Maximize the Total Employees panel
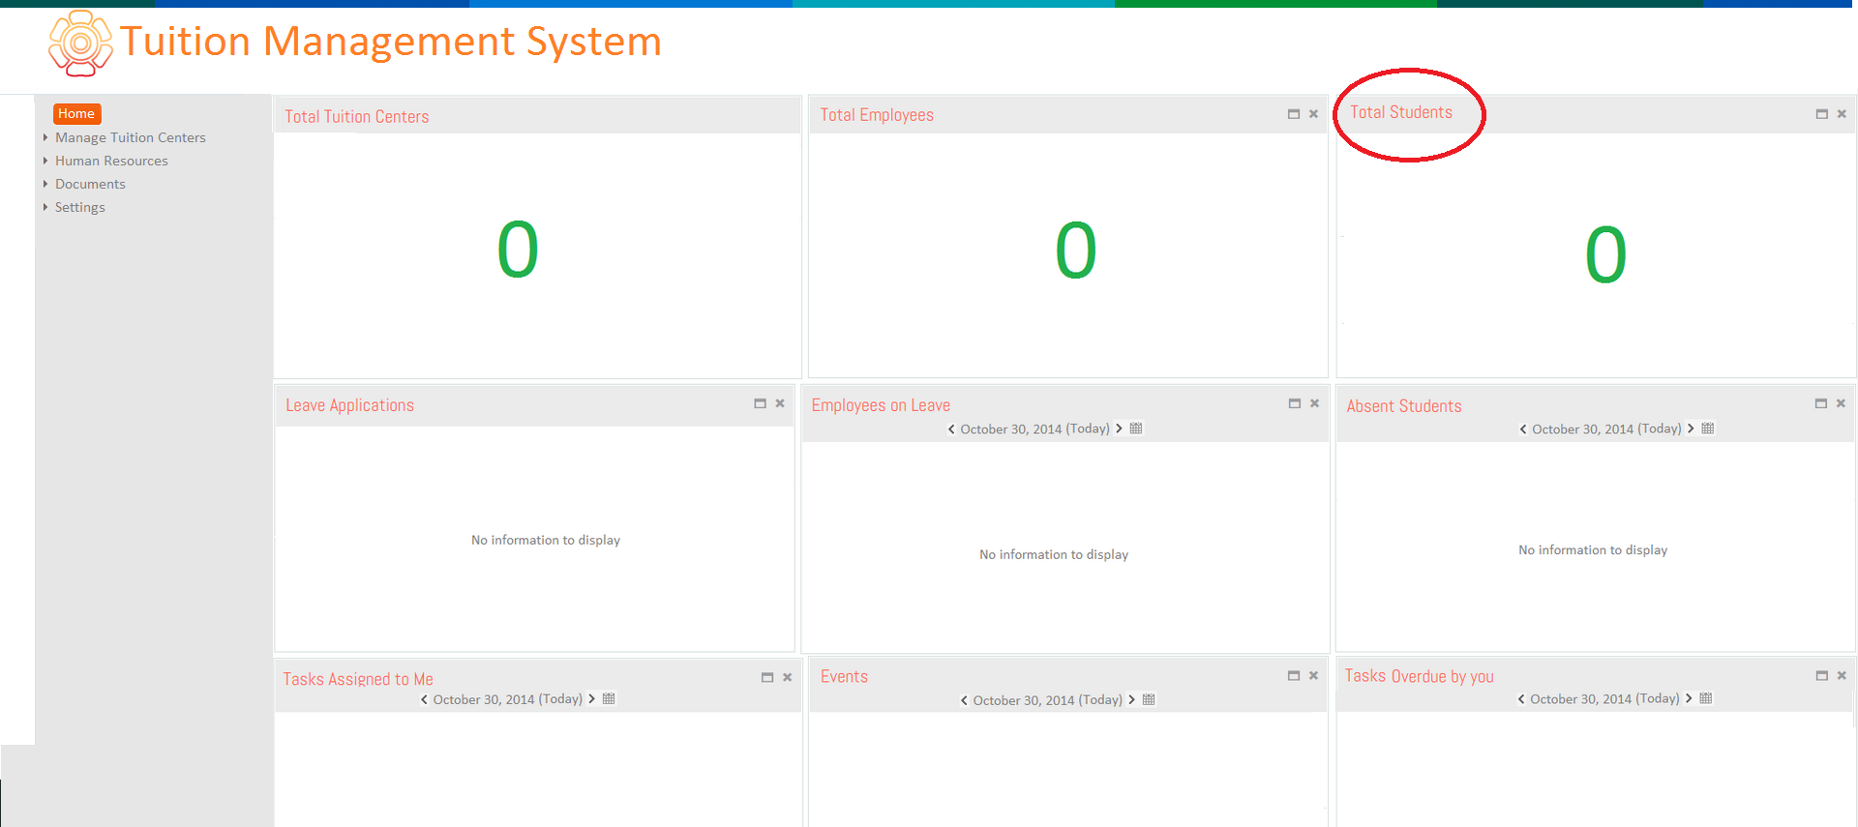 tap(1294, 114)
